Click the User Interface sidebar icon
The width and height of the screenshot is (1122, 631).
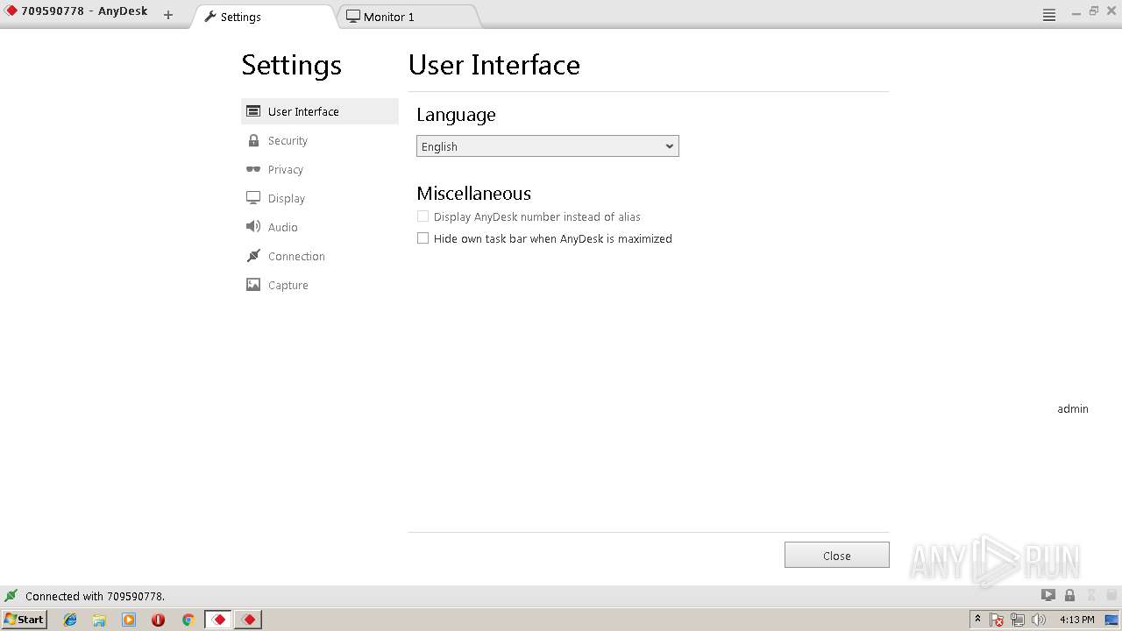tap(253, 111)
